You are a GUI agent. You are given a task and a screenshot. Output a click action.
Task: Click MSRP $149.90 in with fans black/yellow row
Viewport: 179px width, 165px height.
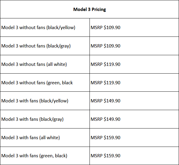click(x=134, y=101)
